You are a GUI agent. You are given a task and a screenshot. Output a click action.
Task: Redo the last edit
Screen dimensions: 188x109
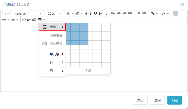[x=9, y=13]
